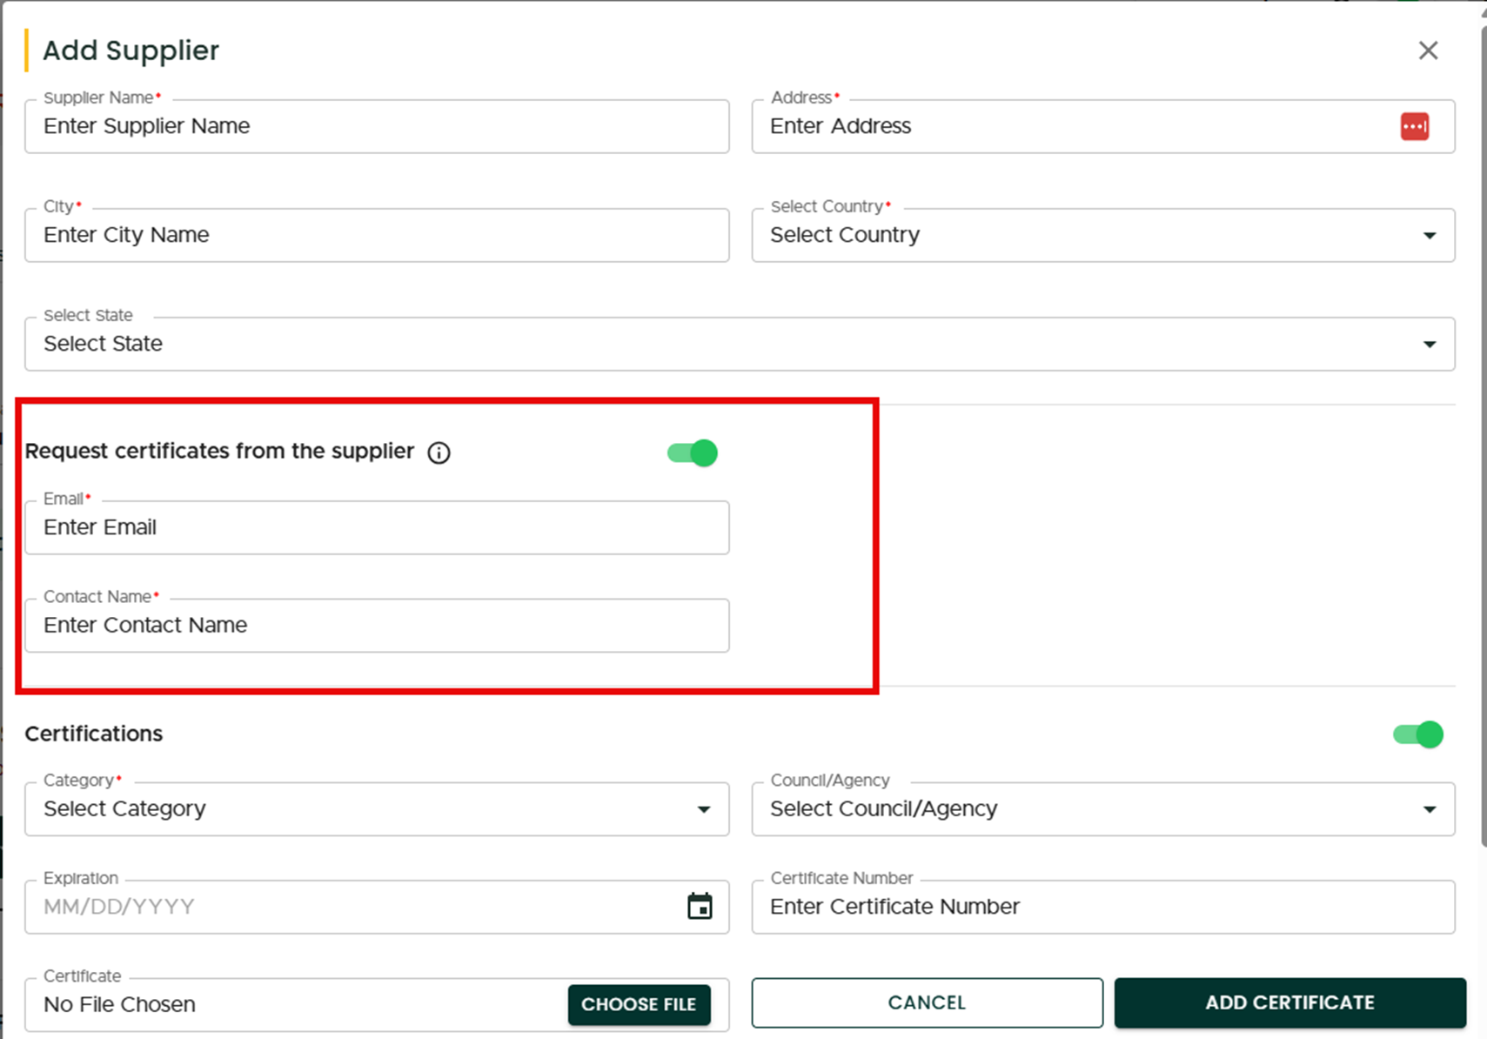This screenshot has width=1487, height=1039.
Task: Toggle Request certificates from the supplier
Action: click(x=693, y=453)
